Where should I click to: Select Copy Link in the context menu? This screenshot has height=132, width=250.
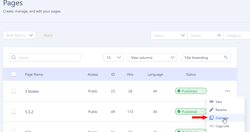coord(222,126)
